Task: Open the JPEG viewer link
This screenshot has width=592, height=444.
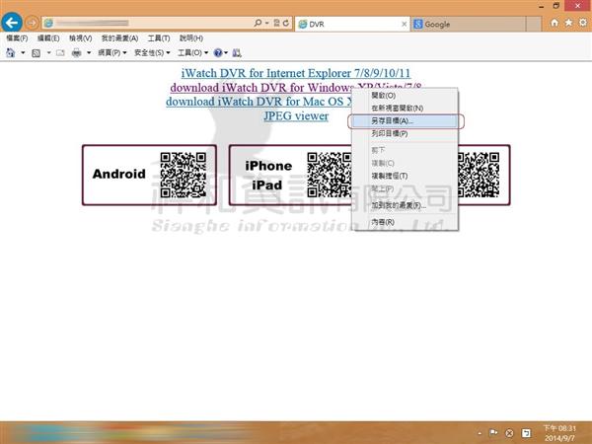Action: (x=296, y=115)
